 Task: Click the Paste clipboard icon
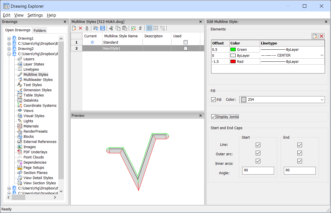[124, 28]
